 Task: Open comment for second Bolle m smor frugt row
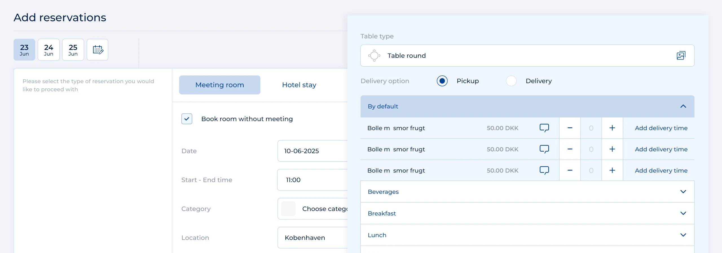[544, 149]
